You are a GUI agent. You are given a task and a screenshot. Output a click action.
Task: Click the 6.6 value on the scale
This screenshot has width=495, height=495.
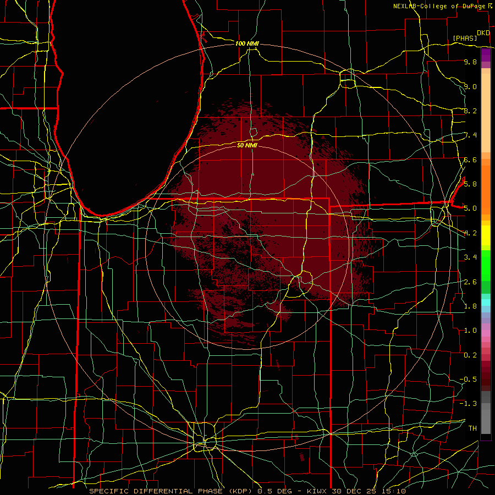(x=470, y=159)
